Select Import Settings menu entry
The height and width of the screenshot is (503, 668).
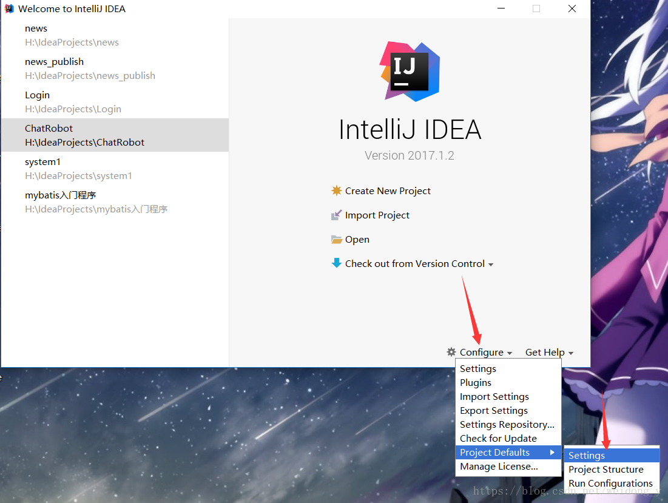point(508,397)
